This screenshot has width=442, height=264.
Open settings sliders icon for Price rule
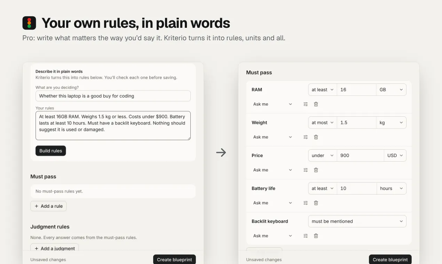(306, 170)
